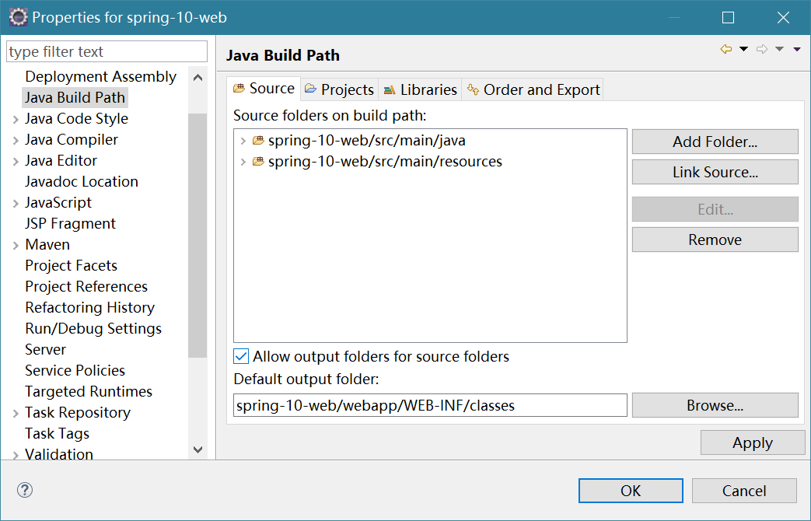Image resolution: width=811 pixels, height=521 pixels.
Task: Switch to the Libraries tab
Action: pos(420,89)
